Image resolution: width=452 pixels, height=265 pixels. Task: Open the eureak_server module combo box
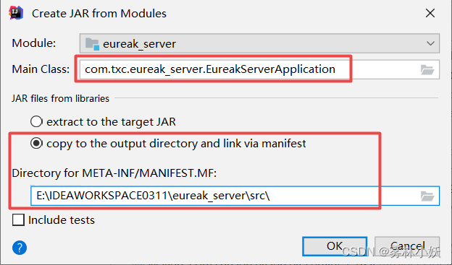[x=259, y=43]
